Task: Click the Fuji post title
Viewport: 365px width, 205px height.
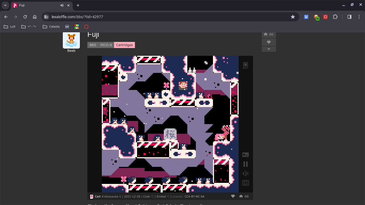Action: (x=93, y=35)
